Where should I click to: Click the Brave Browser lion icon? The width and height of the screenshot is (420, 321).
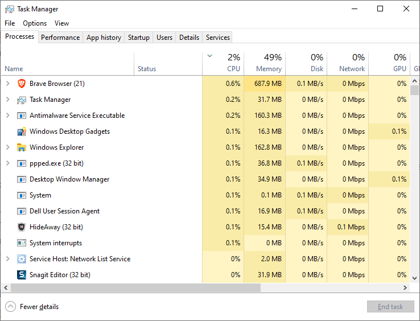[x=22, y=84]
